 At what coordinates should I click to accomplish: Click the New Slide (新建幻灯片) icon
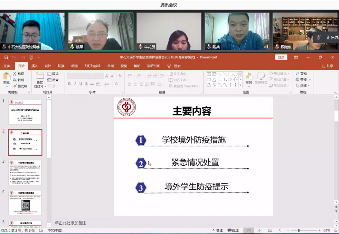(x=40, y=76)
